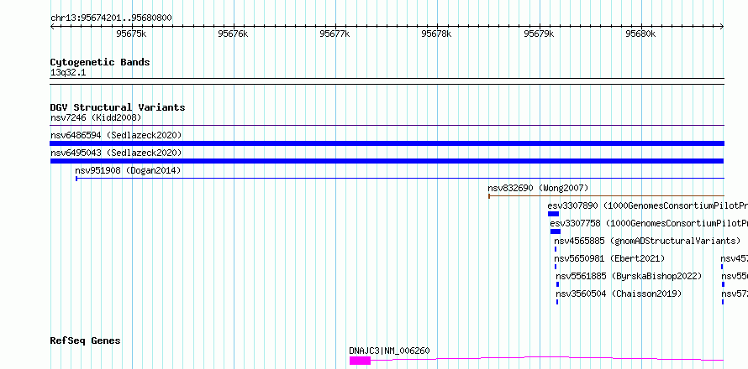This screenshot has width=748, height=369.
Task: Click the blue bar of nsv6495043
Action: click(387, 161)
